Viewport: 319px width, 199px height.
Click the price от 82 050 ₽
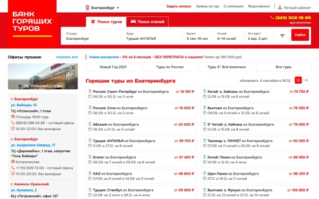point(299,141)
